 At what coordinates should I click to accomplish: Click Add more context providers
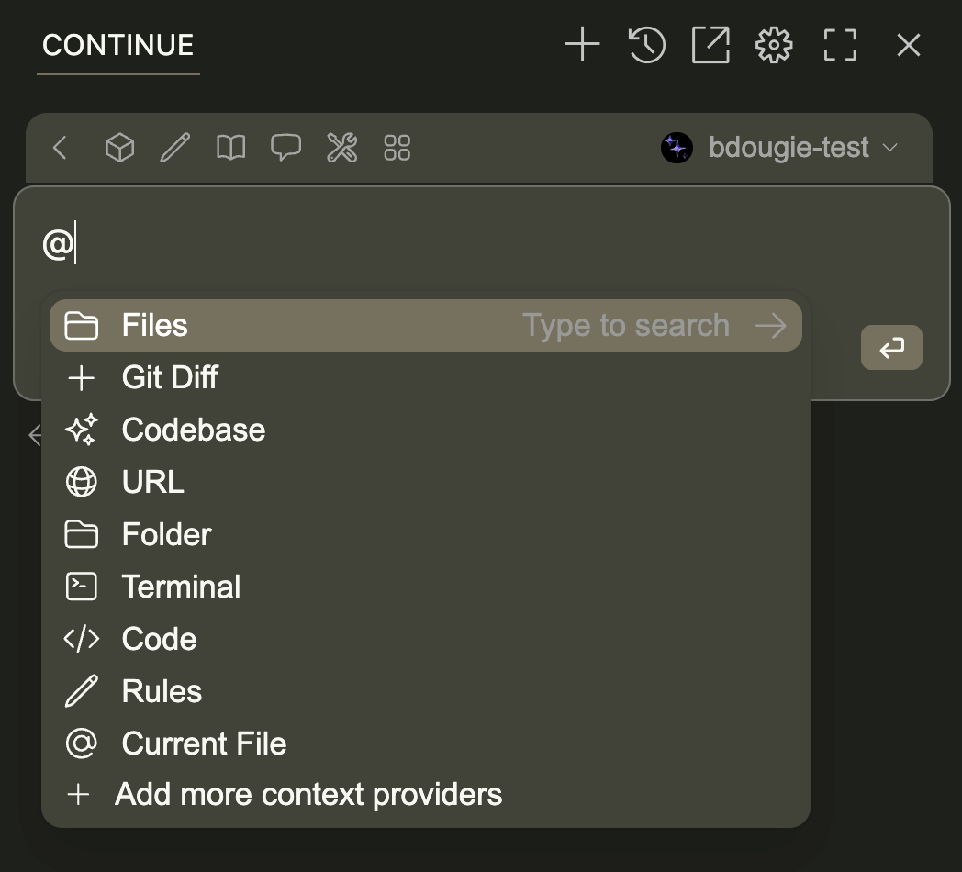[x=308, y=794]
